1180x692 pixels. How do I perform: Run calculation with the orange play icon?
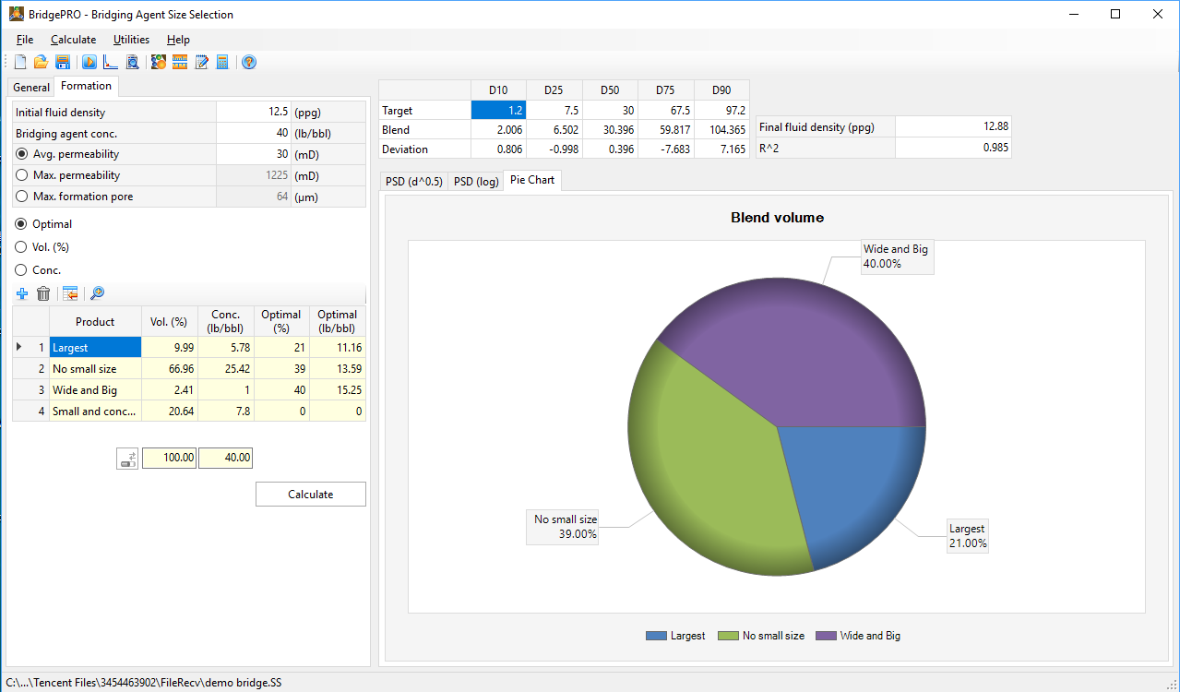[89, 62]
